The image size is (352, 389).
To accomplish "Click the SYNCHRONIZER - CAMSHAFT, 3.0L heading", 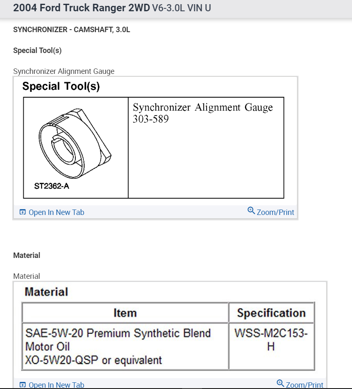I will (72, 30).
